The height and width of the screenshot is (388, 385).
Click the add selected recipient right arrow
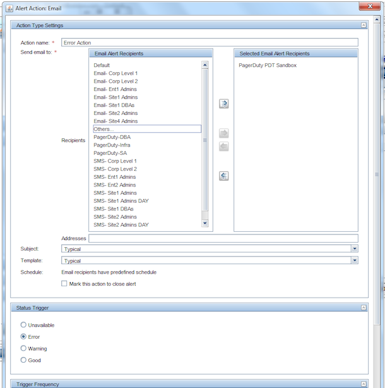tap(223, 133)
